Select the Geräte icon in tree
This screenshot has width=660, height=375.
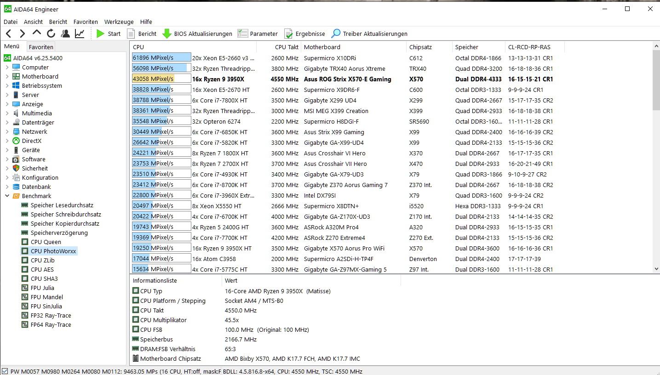(x=16, y=150)
